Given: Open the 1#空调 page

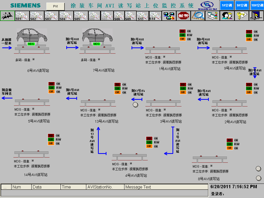Looking at the screenshot, I should tap(227, 5).
